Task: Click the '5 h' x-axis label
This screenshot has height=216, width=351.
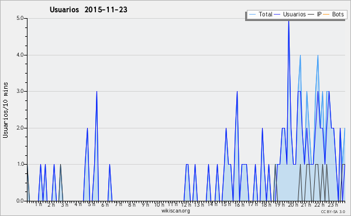Action: tap(91, 204)
